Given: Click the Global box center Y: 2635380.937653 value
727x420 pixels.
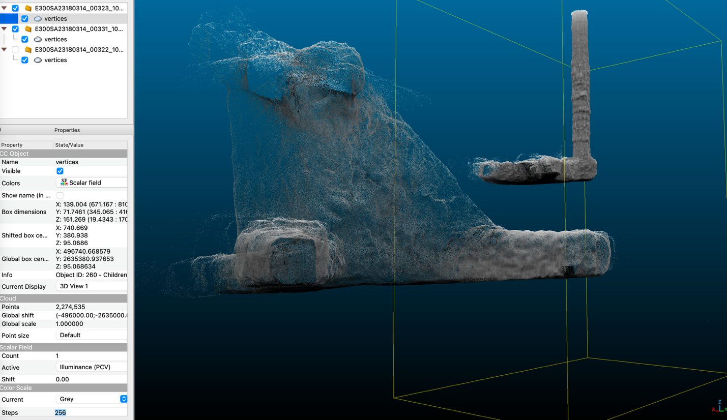Looking at the screenshot, I should [84, 259].
